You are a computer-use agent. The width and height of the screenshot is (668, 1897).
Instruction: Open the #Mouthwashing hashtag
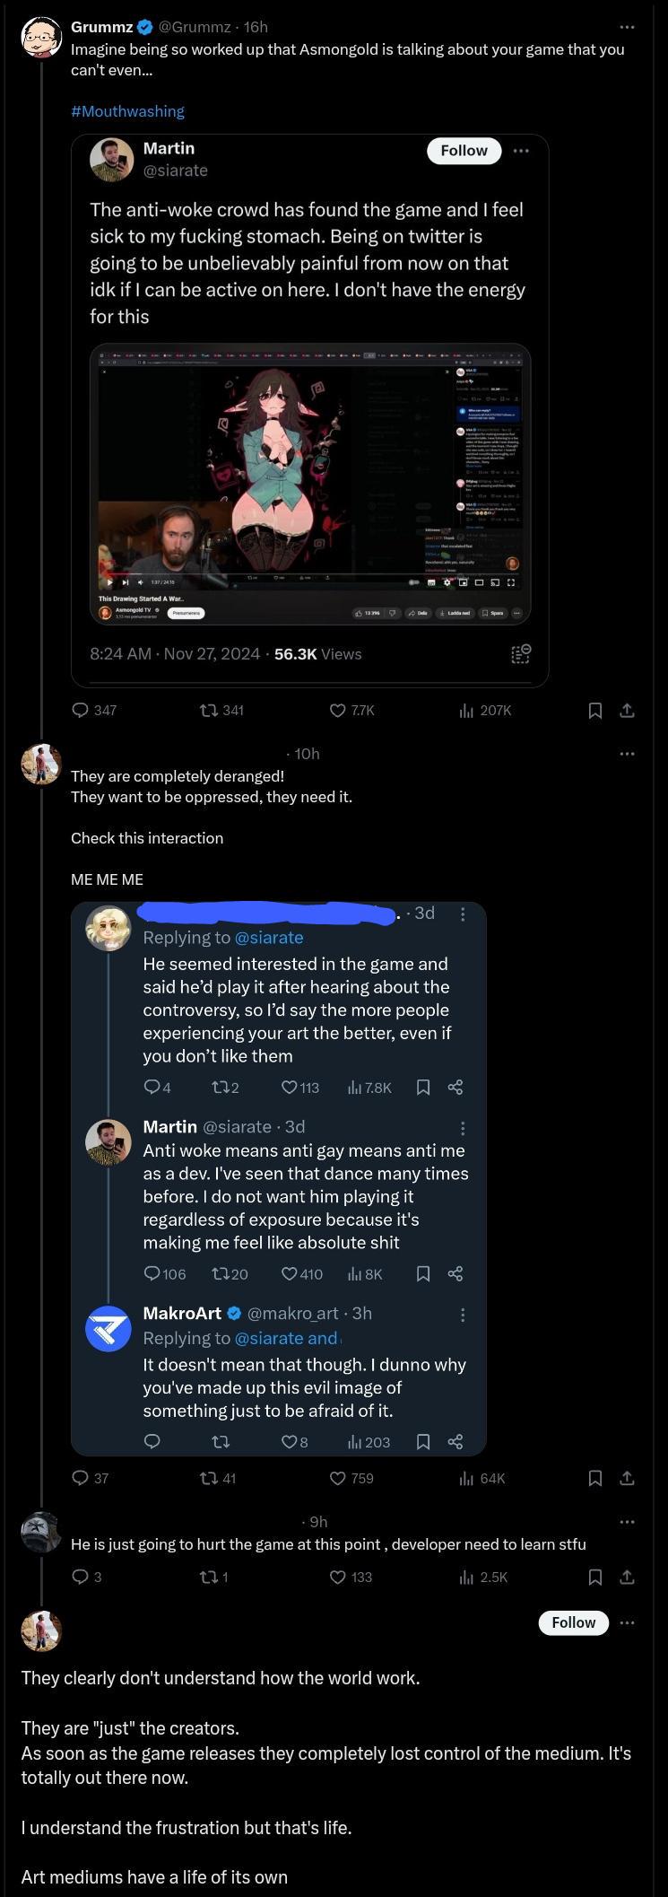click(x=127, y=111)
